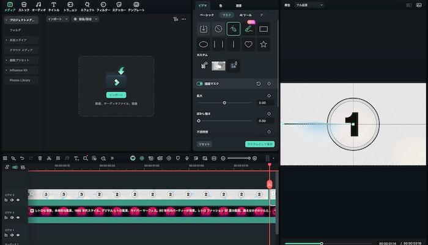Switch to the AI ツール tab
Screen dimensions: 428x245
pos(245,14)
